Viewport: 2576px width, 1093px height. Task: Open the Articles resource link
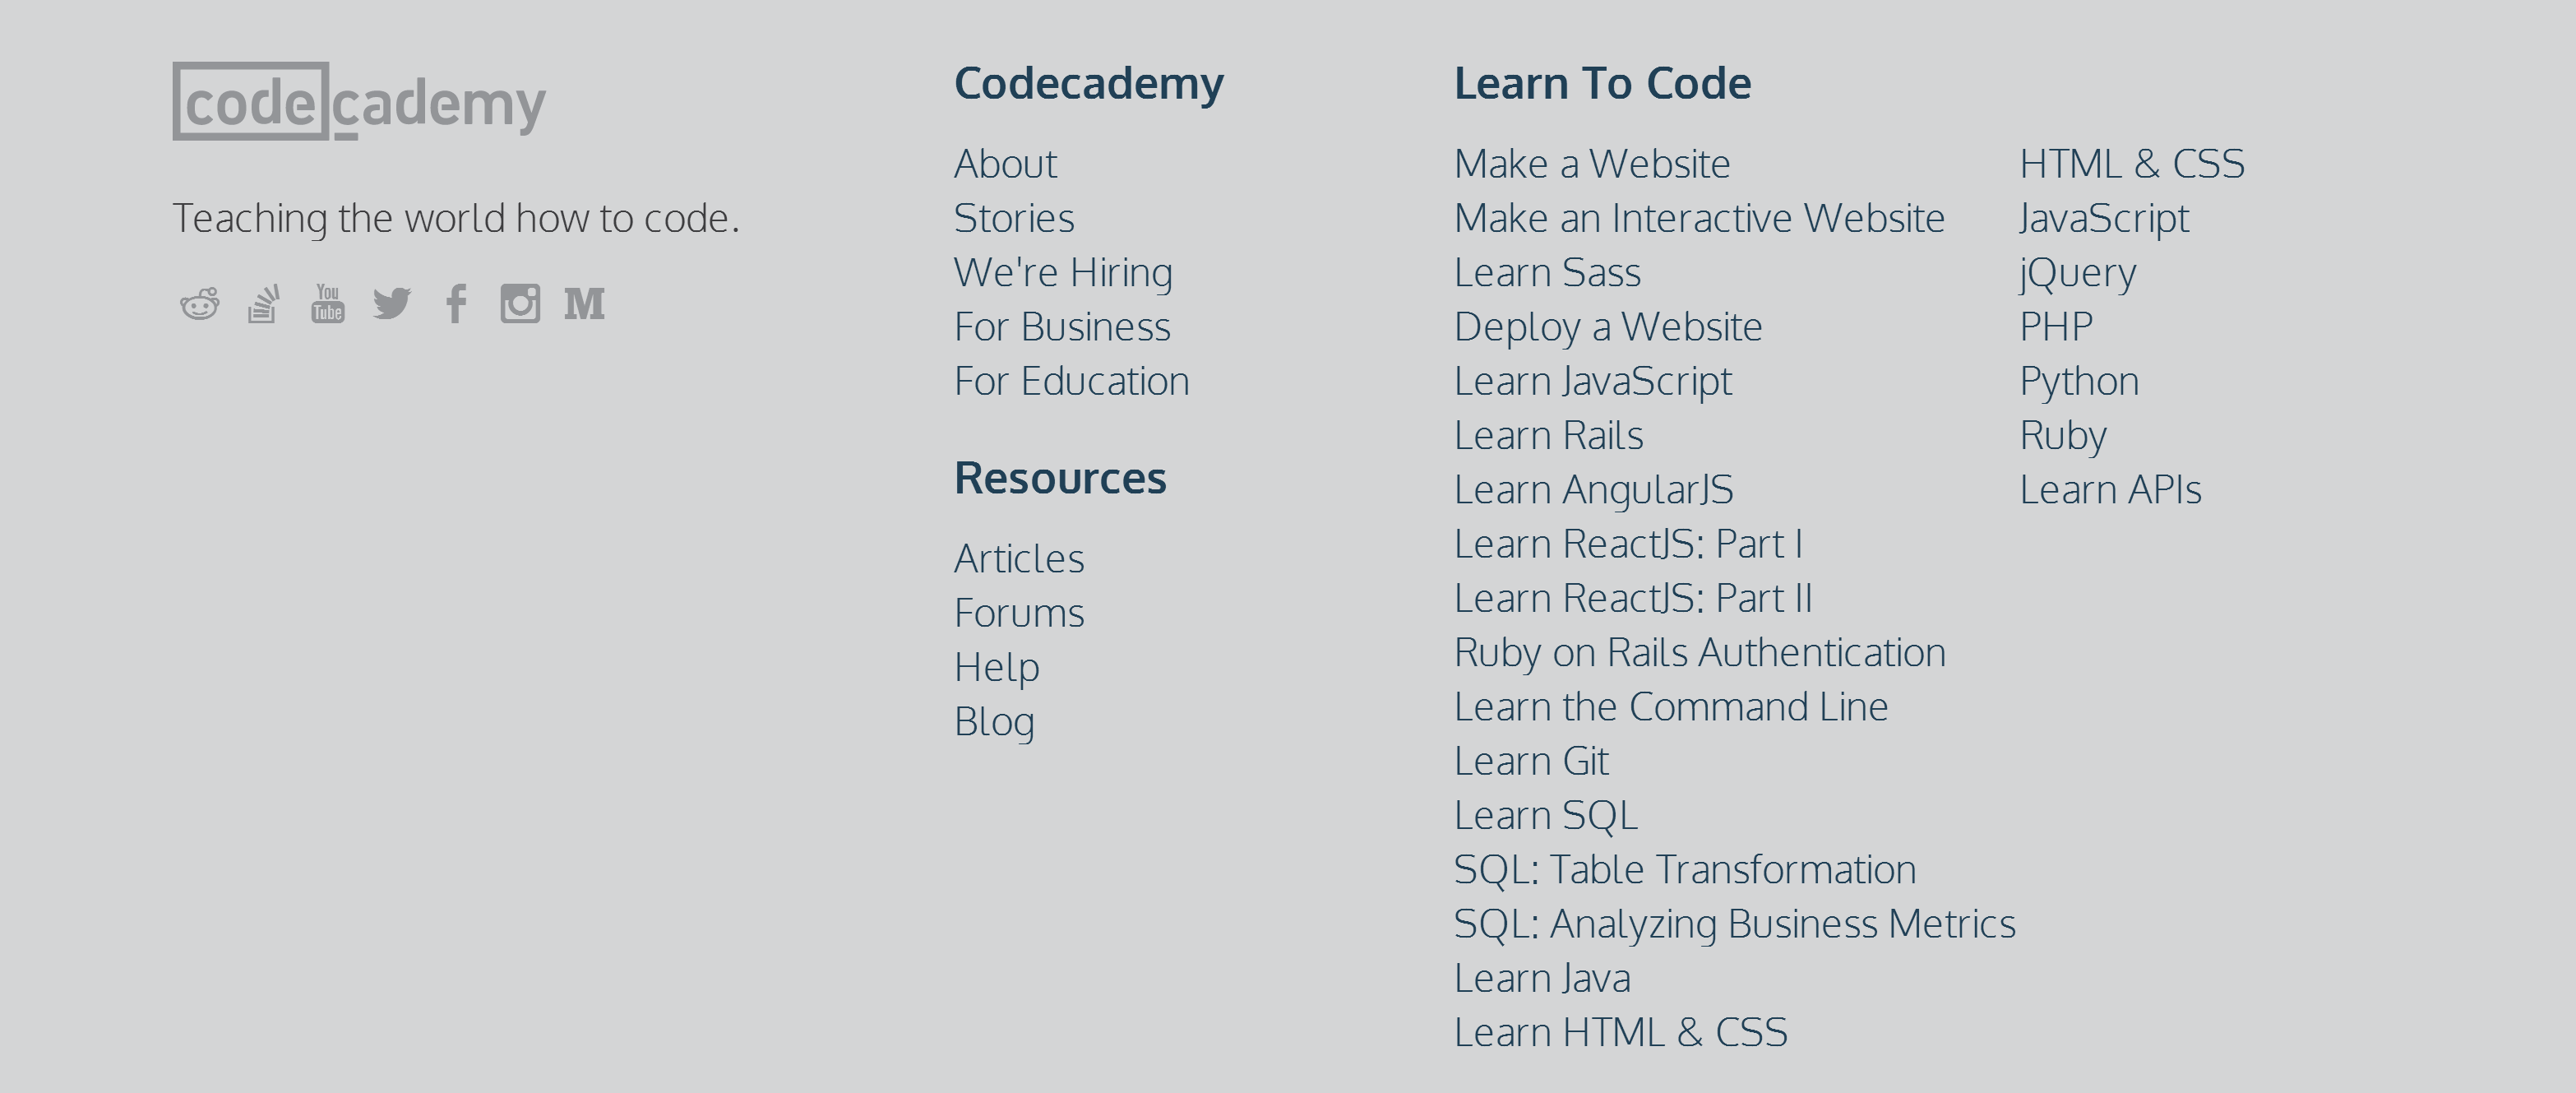pos(1019,558)
